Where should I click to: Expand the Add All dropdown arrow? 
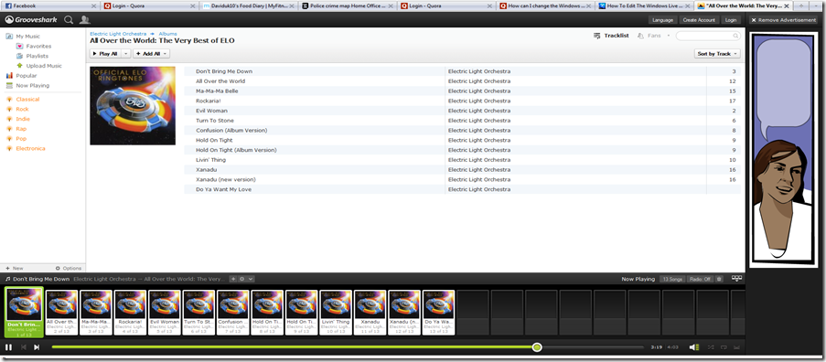[165, 54]
